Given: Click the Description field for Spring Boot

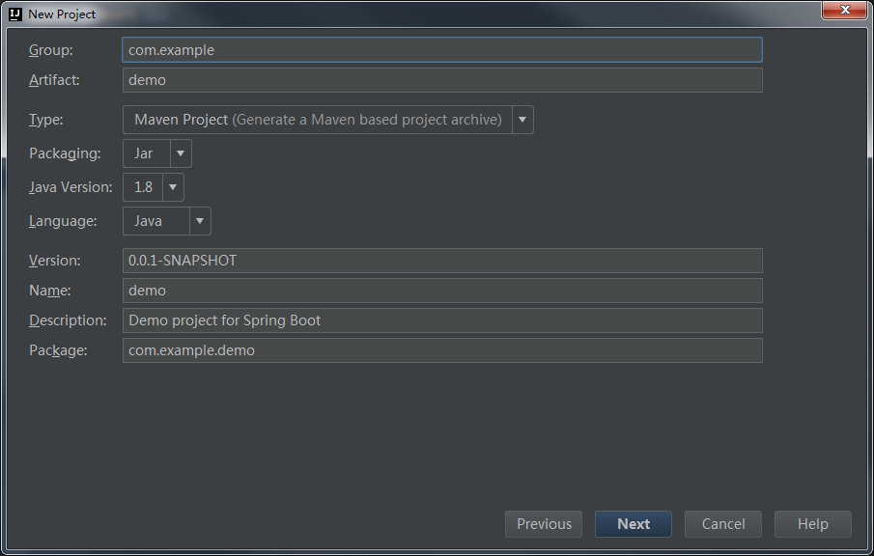Looking at the screenshot, I should [x=442, y=320].
